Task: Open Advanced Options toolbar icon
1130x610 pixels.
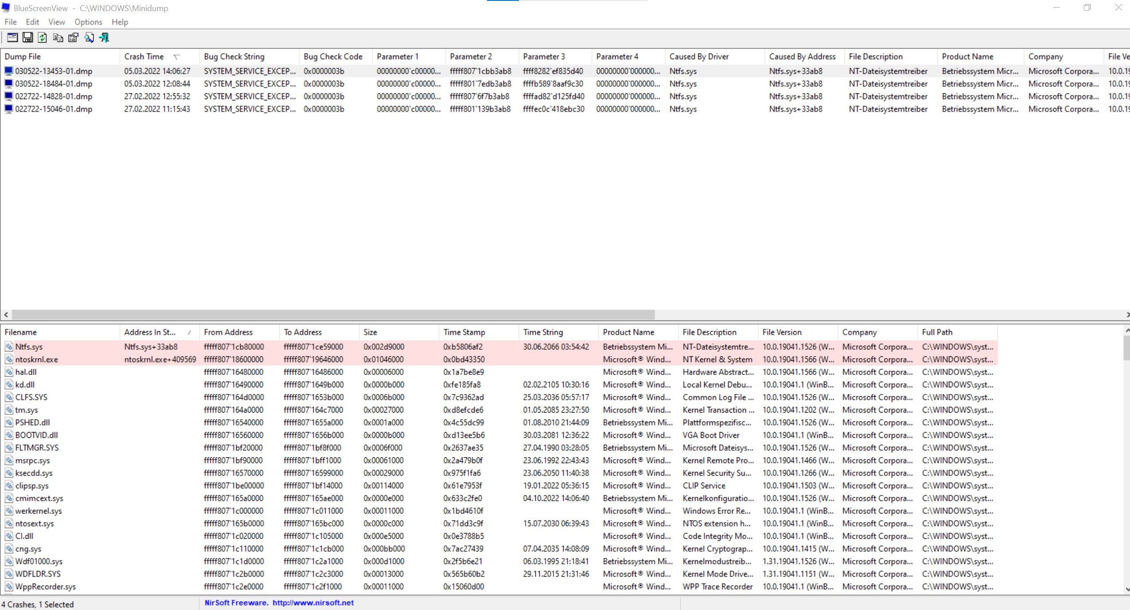Action: click(x=12, y=38)
